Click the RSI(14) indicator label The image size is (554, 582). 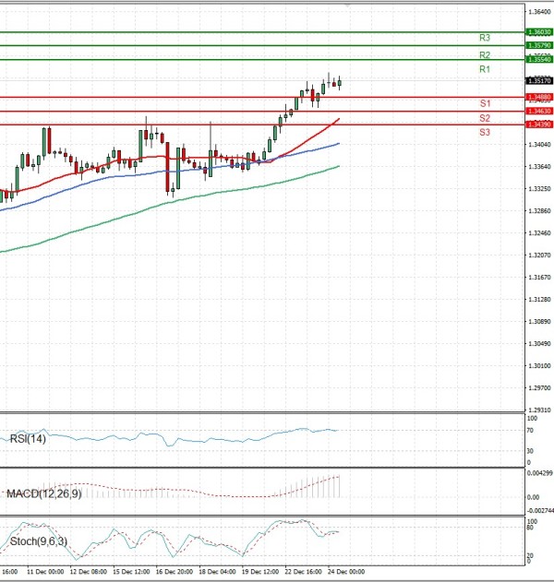pos(28,439)
